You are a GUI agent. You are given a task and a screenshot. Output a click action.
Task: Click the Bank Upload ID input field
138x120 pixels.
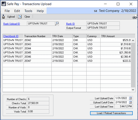tap(41, 24)
